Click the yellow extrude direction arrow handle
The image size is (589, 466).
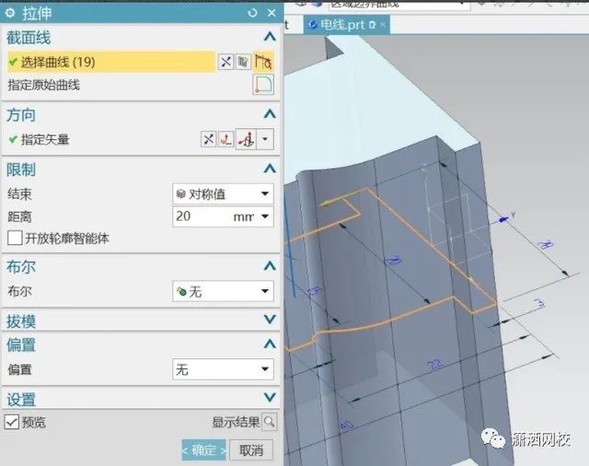click(328, 204)
